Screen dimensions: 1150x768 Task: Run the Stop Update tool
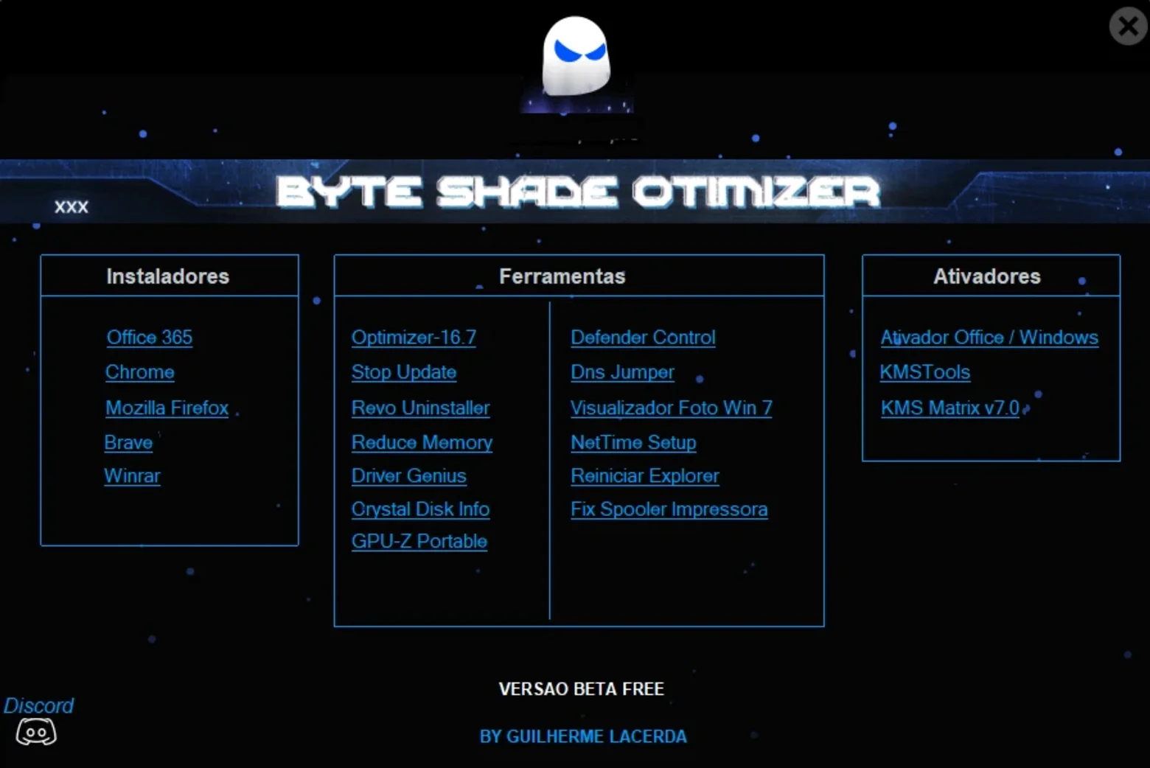[404, 372]
